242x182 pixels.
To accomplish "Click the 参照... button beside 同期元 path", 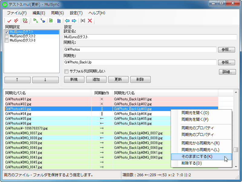I will point(226,50).
